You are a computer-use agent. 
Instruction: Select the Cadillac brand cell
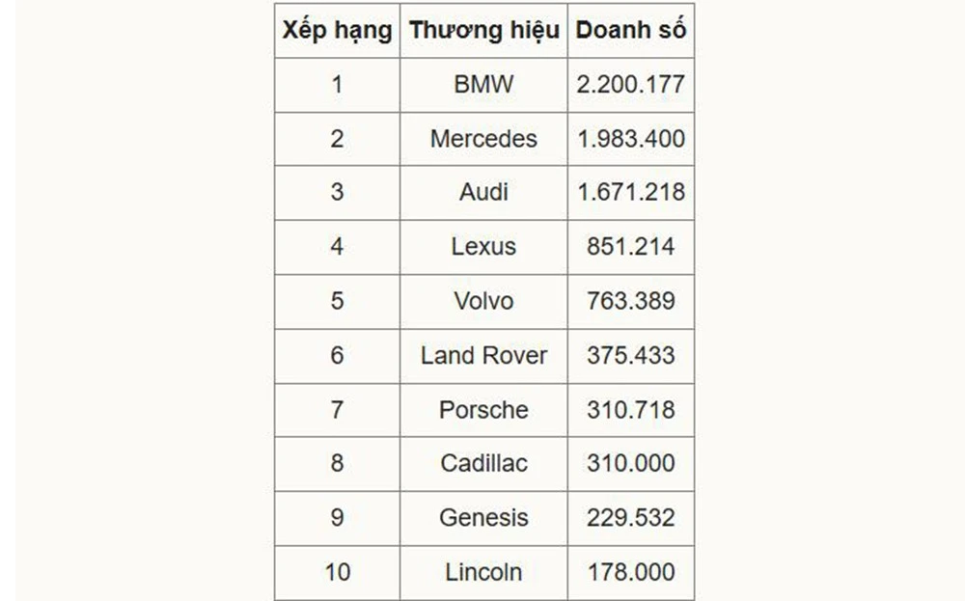483,463
